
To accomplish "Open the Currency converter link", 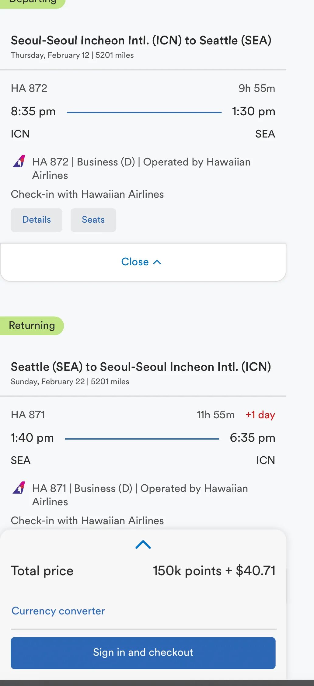I will point(58,611).
